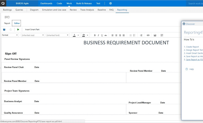Click the BUSINESS REQUIREMENT DOCUMENT title
The image size is (203, 123).
[x=126, y=43]
